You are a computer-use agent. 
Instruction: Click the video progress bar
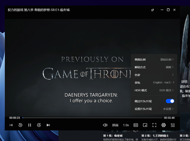(x=92, y=118)
